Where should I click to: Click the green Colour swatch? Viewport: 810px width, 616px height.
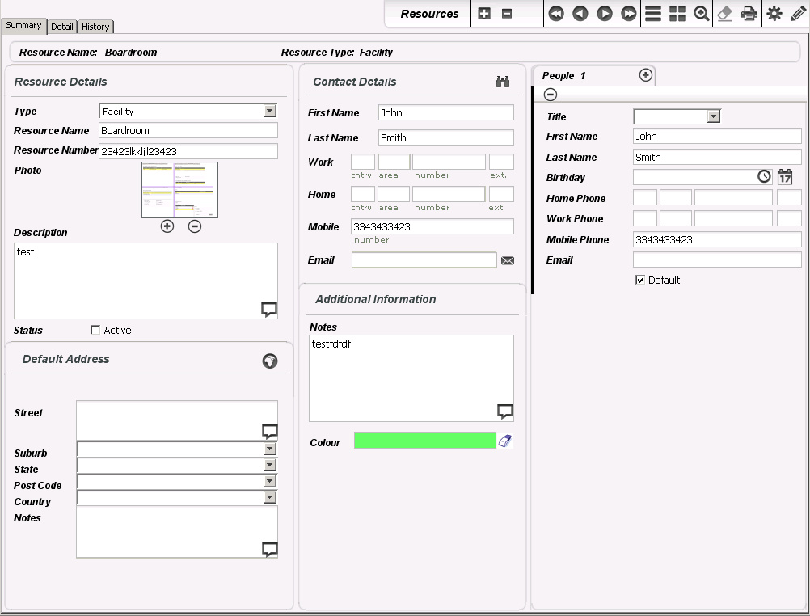(424, 441)
